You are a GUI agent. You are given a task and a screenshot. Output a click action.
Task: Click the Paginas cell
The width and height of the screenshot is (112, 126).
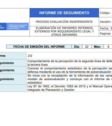coord(106,33)
